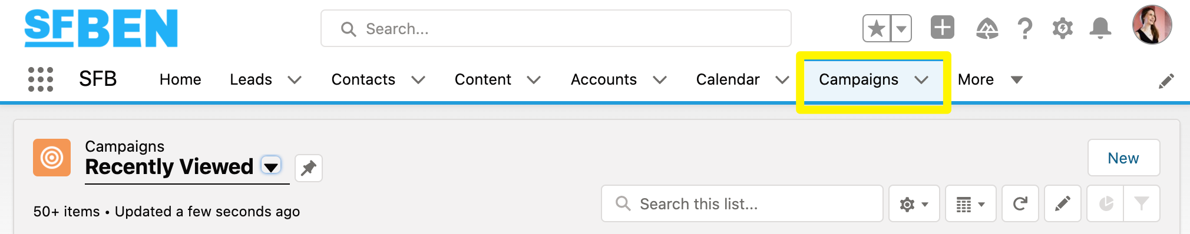1190x234 pixels.
Task: Show the charts panel
Action: [x=1106, y=203]
